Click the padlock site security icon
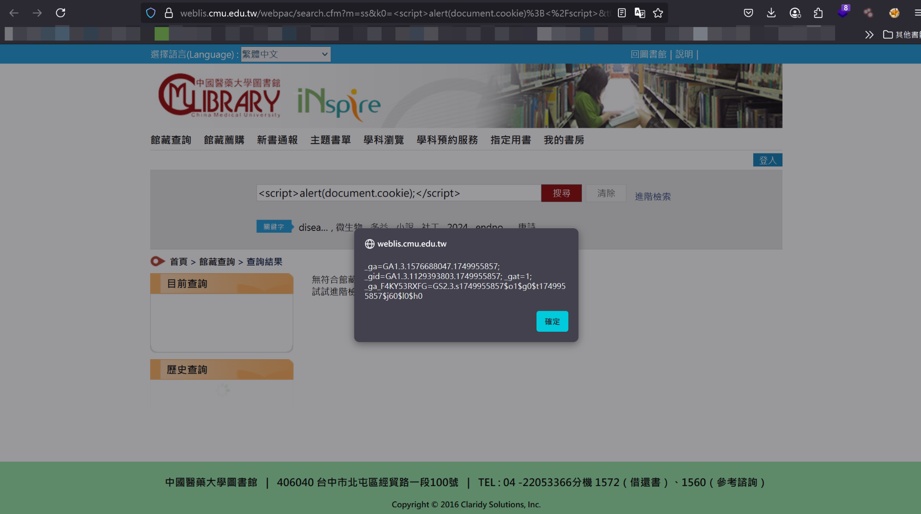The image size is (921, 514). [x=169, y=13]
